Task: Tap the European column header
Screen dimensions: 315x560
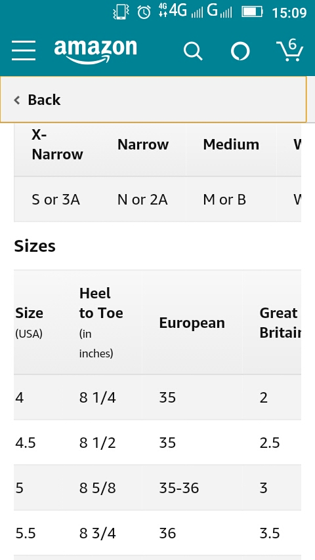Action: (192, 323)
